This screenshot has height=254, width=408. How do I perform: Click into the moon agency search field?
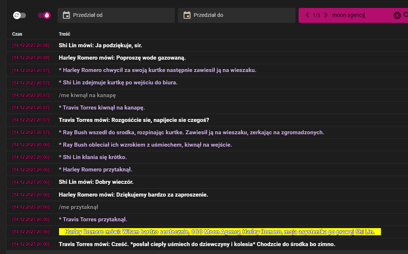(x=361, y=15)
